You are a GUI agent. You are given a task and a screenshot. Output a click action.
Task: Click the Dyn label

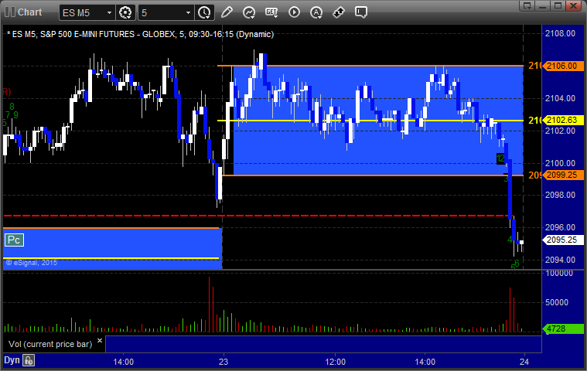pos(12,360)
